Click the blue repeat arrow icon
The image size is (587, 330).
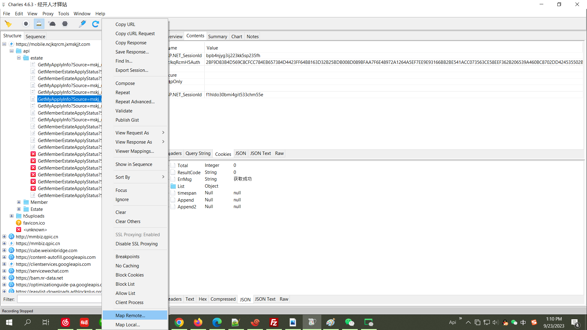[95, 24]
